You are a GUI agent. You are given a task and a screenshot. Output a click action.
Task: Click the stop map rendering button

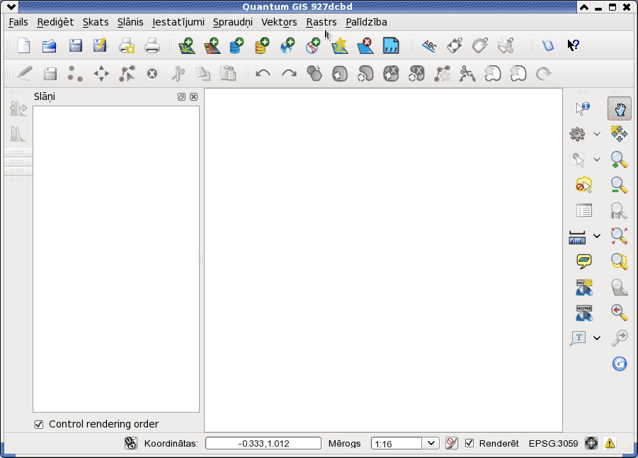point(451,443)
